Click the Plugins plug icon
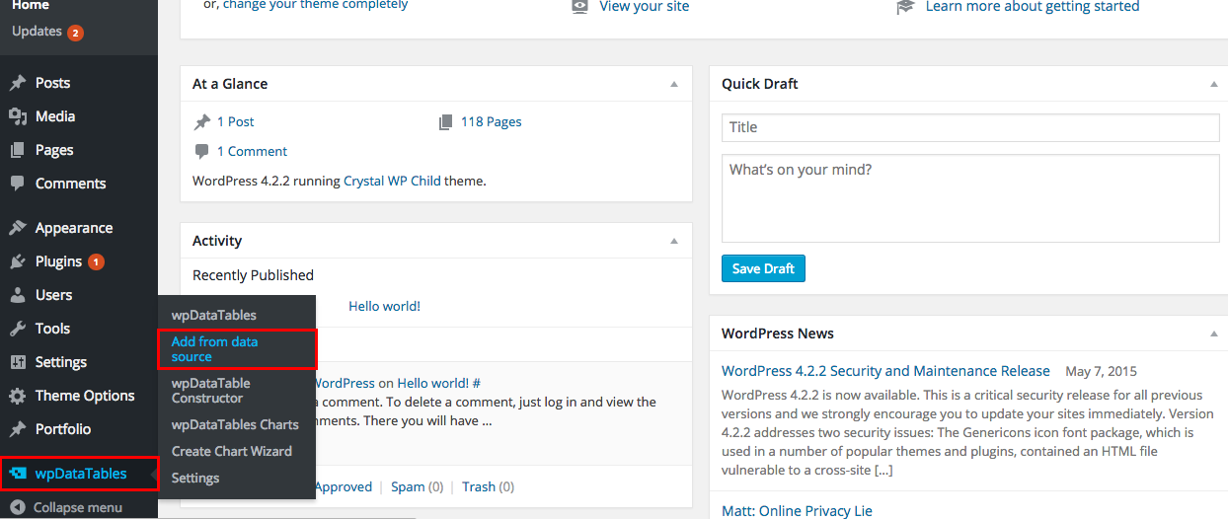Viewport: 1228px width, 519px height. pyautogui.click(x=18, y=261)
